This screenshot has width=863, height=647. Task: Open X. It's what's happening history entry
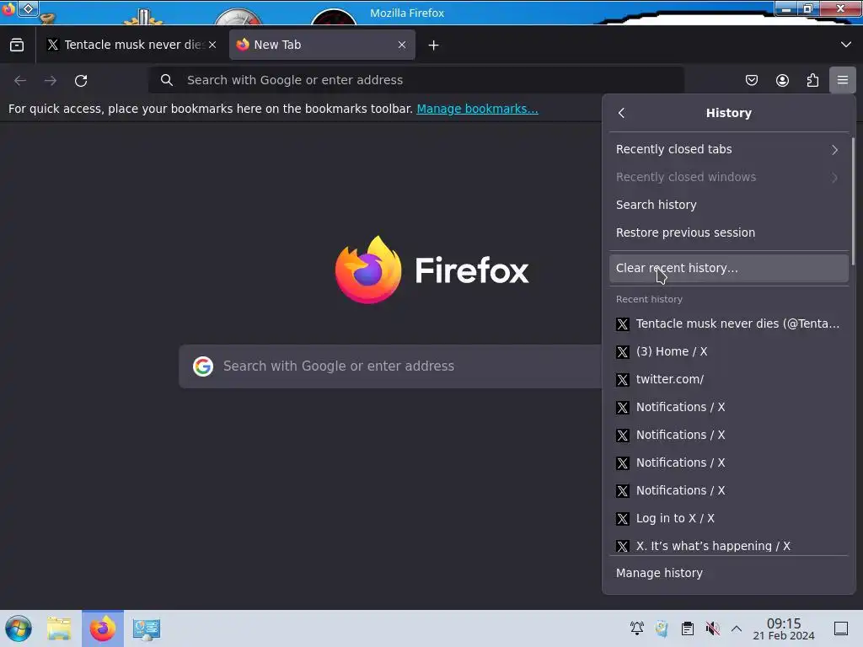729,546
